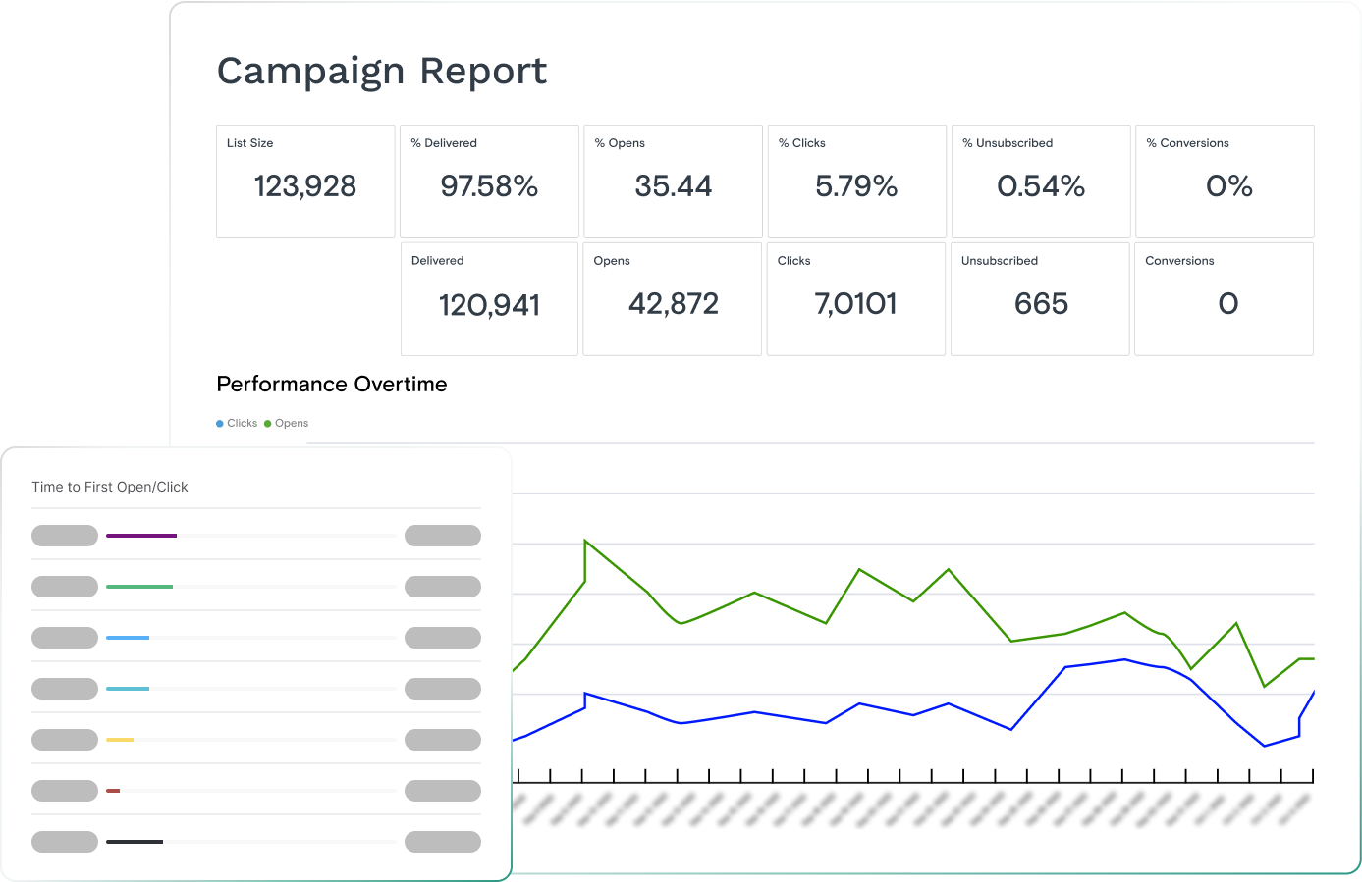Select the List Size card showing 123,928
This screenshot has height=882, width=1362.
tap(305, 182)
